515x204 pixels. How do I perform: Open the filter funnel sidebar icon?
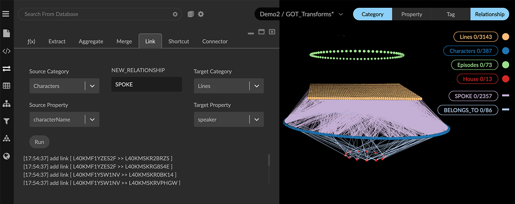point(6,121)
